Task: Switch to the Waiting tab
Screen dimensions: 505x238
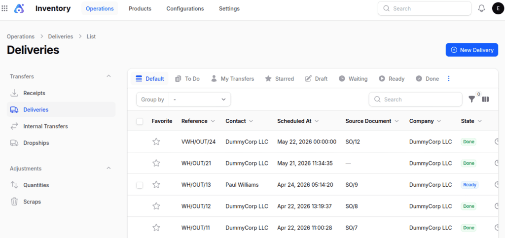Action: pyautogui.click(x=353, y=78)
